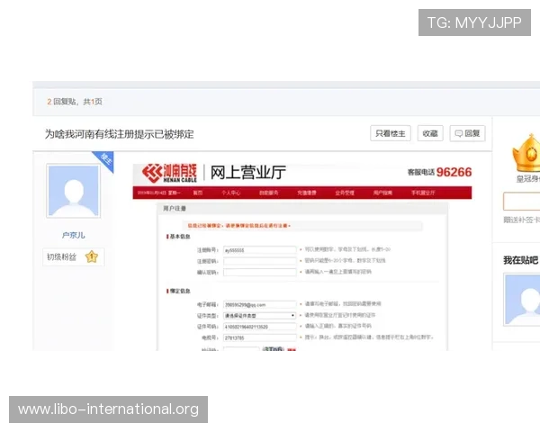Click the 96266 service hotline number
The height and width of the screenshot is (432, 540).
[454, 172]
